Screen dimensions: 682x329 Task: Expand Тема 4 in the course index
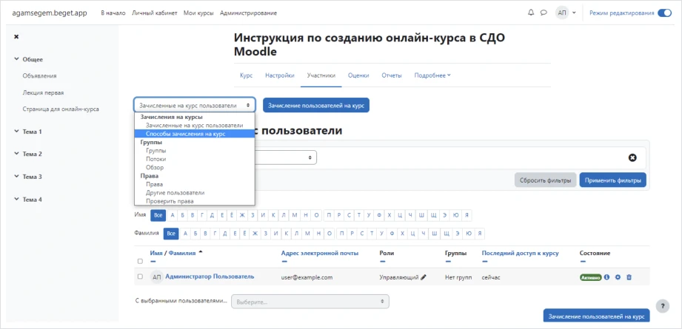[16, 199]
